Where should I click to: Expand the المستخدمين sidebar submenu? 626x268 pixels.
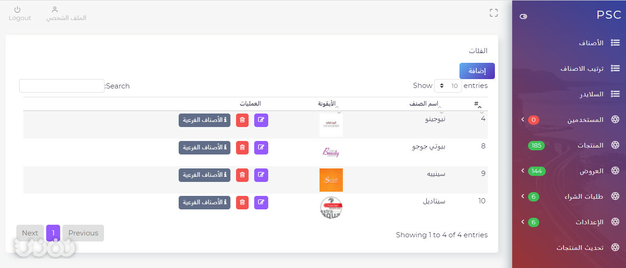pyautogui.click(x=523, y=120)
